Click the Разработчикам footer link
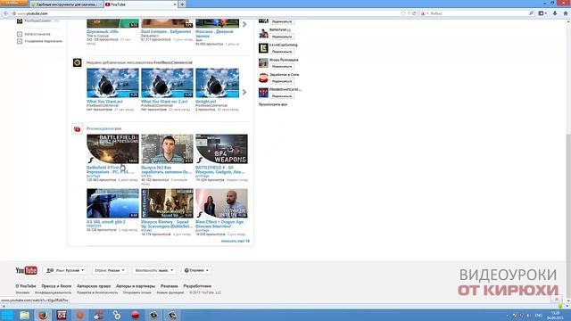The width and height of the screenshot is (571, 321). pos(197,286)
